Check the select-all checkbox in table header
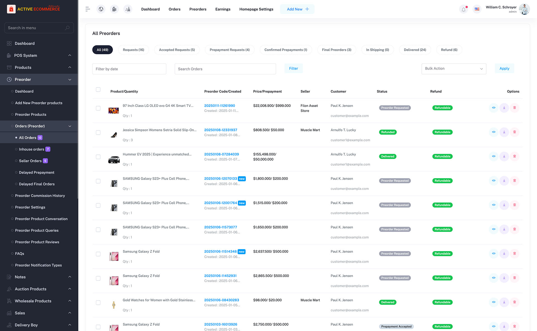This screenshot has width=537, height=331. click(98, 90)
